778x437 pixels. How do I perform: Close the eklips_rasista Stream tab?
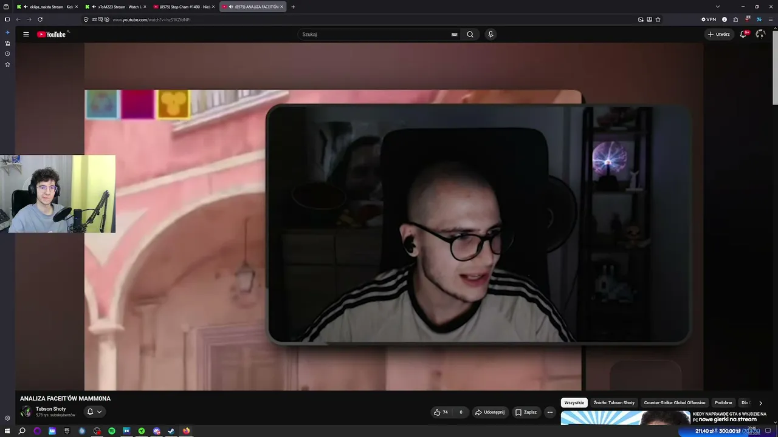coord(77,7)
